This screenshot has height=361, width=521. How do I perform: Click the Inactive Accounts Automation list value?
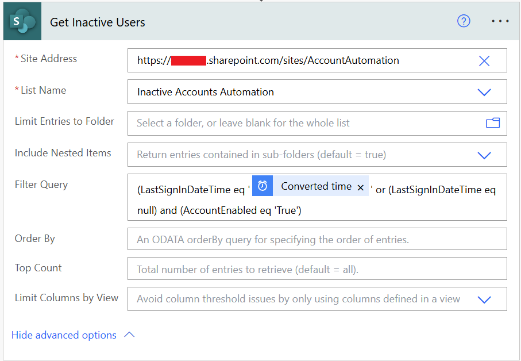pyautogui.click(x=206, y=92)
